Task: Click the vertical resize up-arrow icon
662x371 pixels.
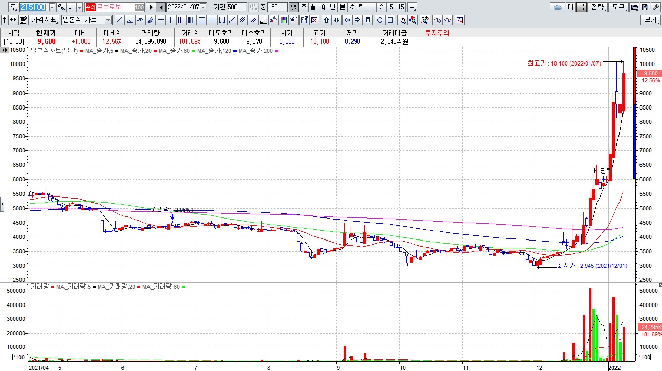Action: point(4,20)
